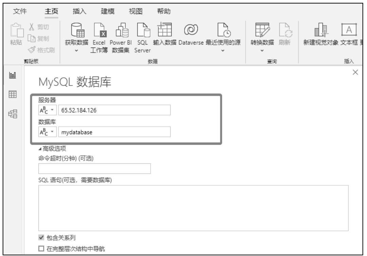Open Power BI datasets (数据集) icon
The width and height of the screenshot is (367, 256).
point(122,30)
